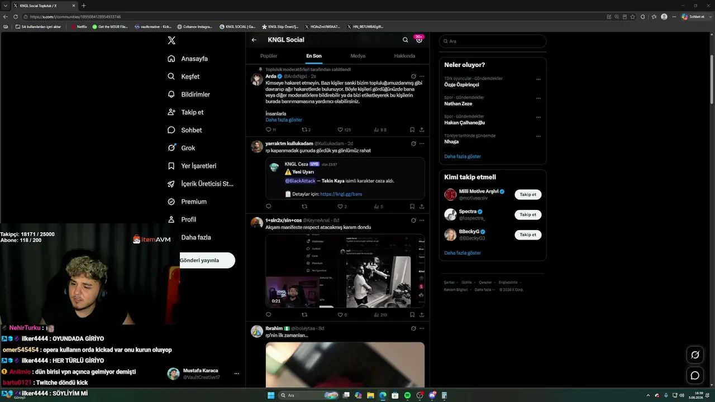Click the Ara search field on X
The height and width of the screenshot is (402, 715).
click(x=492, y=41)
